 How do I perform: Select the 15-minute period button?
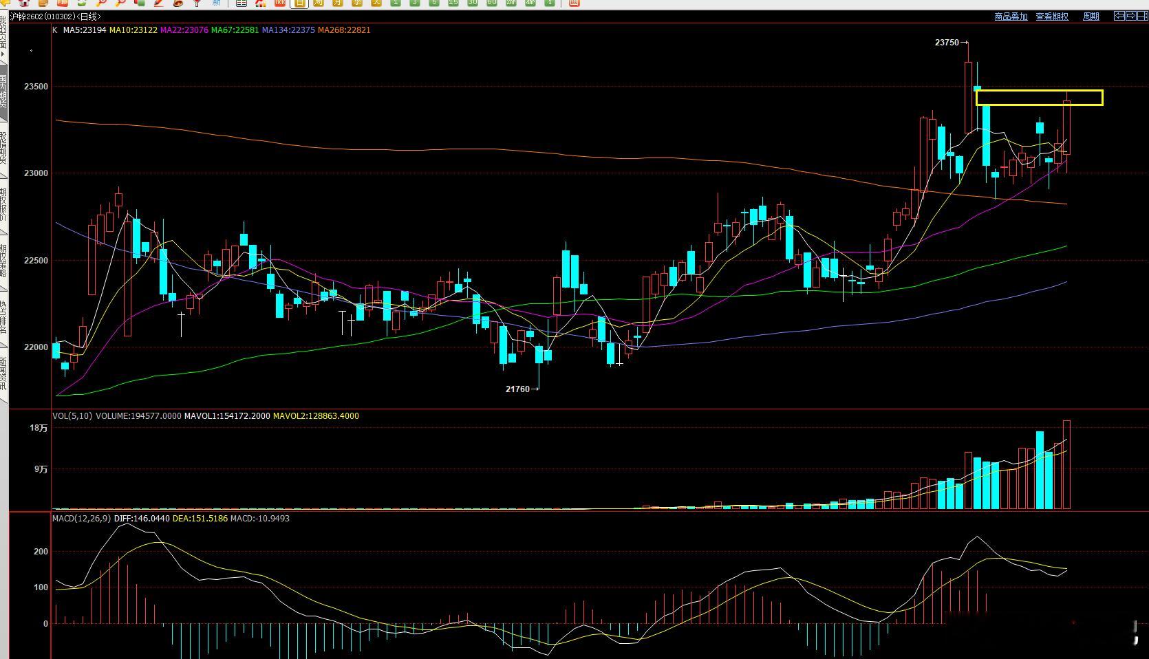click(453, 3)
